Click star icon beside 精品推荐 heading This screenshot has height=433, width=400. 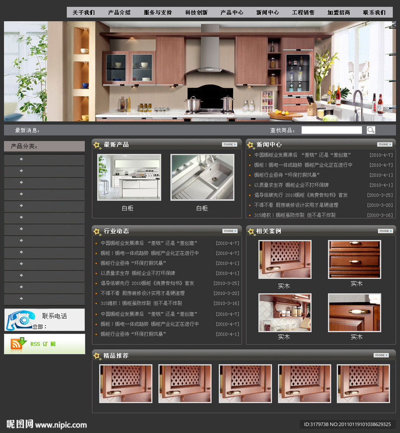(x=97, y=356)
